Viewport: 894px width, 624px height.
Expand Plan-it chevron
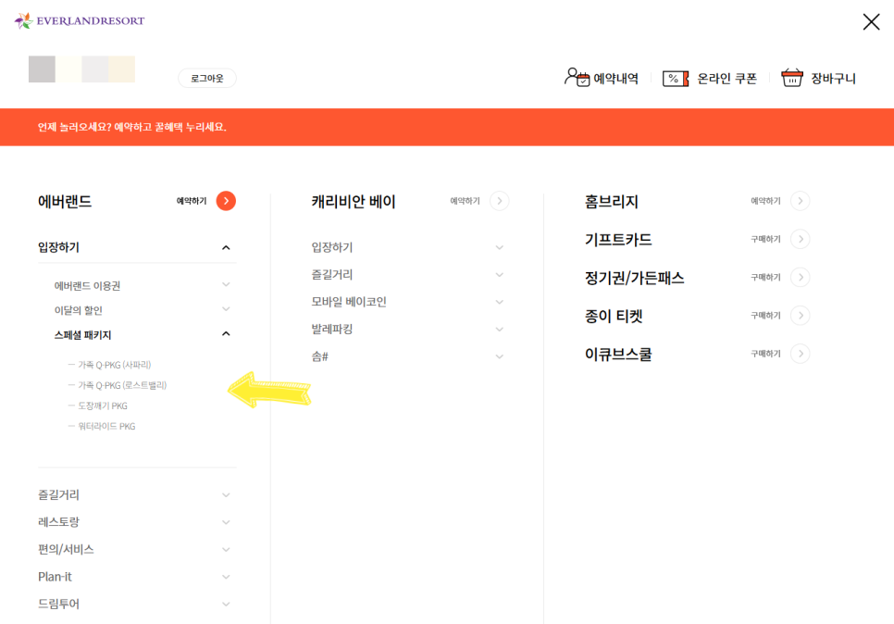(226, 577)
